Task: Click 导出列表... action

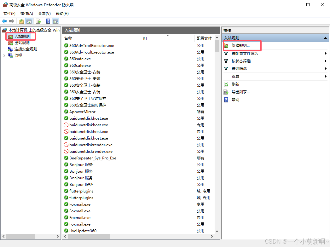Action: pyautogui.click(x=240, y=92)
